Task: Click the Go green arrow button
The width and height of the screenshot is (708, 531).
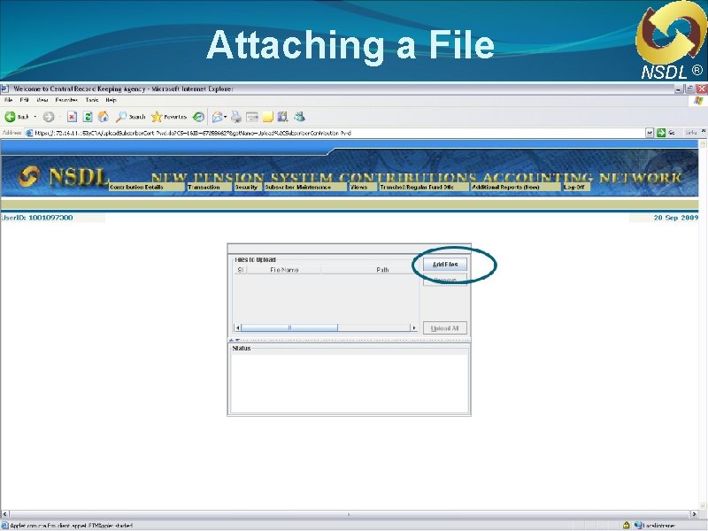Action: [x=661, y=133]
